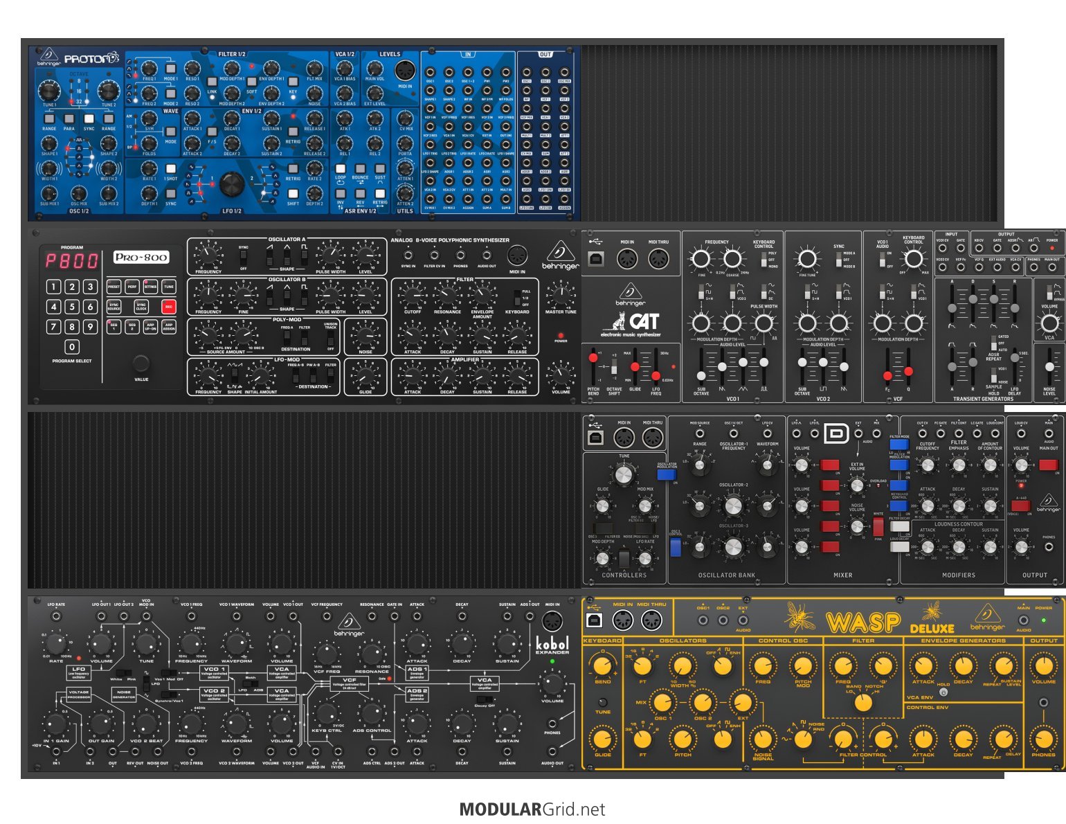Click the WASP output PHONES knob
Viewport: 1066px width, 824px height.
(x=1044, y=739)
